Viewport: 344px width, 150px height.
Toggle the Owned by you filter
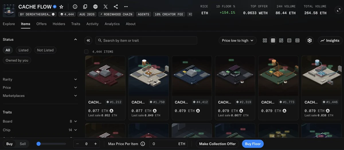[x=17, y=60]
